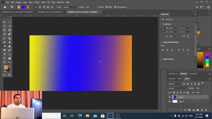Toggle lock all padlock icon
Image resolution: width=212 pixels, height=119 pixels.
[x=188, y=93]
